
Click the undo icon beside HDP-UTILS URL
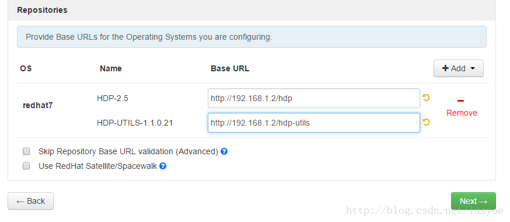click(426, 122)
